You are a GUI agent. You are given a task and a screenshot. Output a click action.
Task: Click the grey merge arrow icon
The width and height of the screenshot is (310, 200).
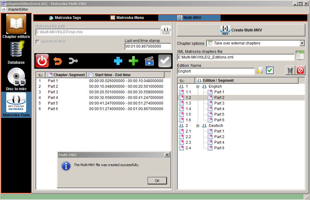pos(73,61)
